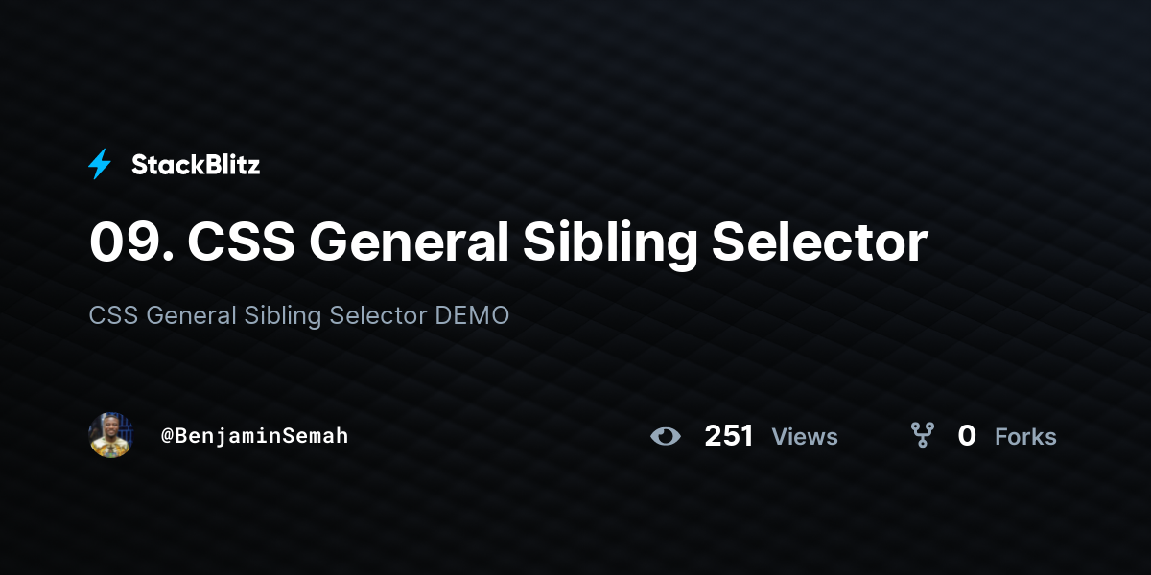The height and width of the screenshot is (575, 1151).
Task: Click the StackBlitz lightning bolt logo
Action: pos(100,165)
